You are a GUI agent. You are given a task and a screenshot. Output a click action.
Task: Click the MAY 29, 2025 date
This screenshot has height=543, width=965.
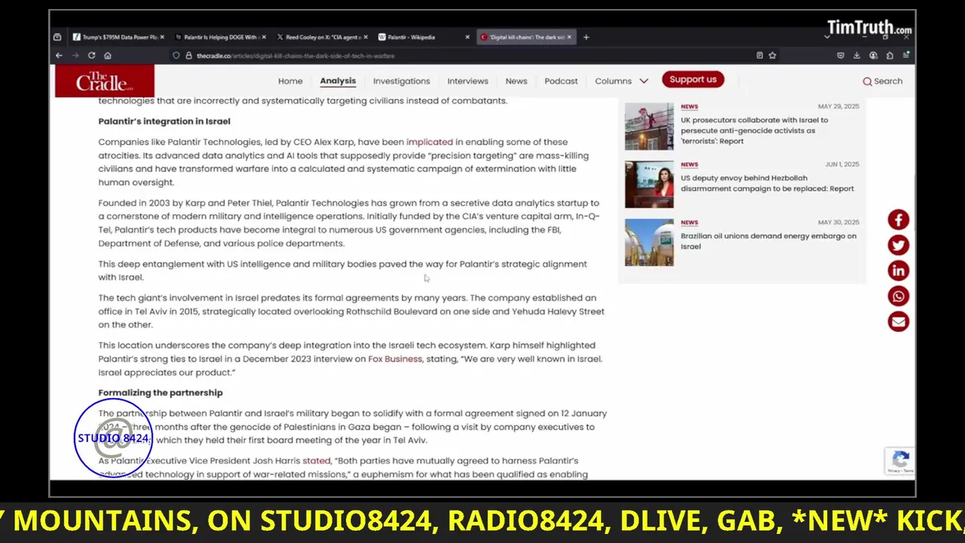point(838,106)
